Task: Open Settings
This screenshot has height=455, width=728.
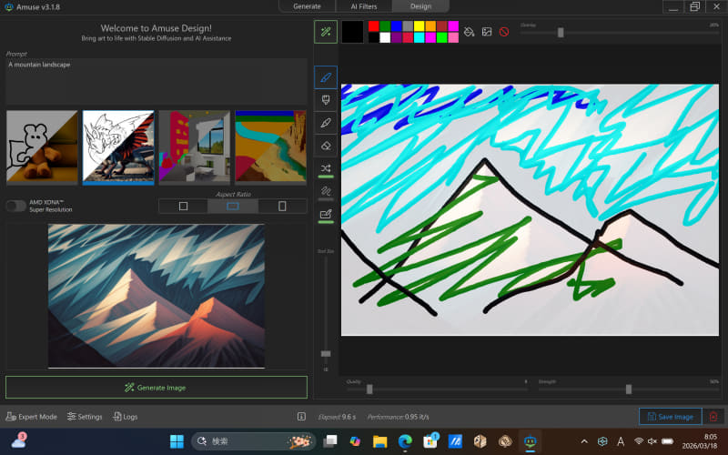Action: coord(85,417)
